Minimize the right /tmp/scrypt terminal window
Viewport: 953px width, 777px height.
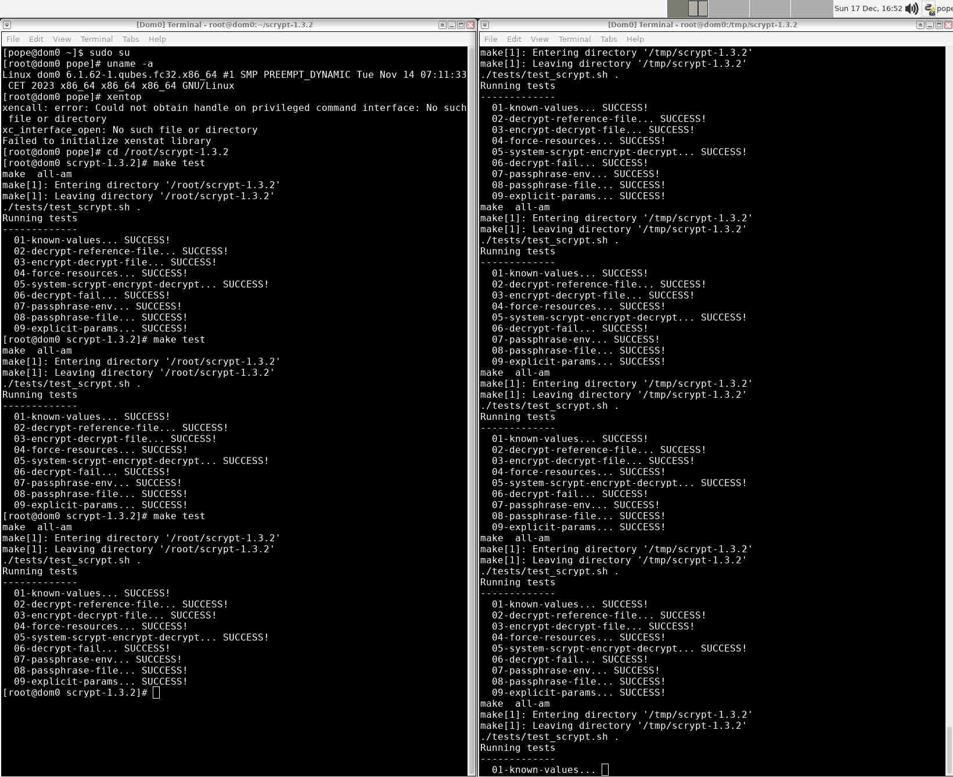tap(930, 25)
